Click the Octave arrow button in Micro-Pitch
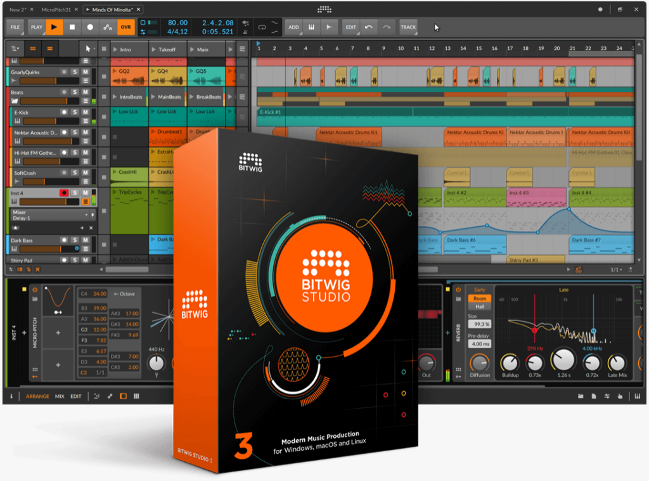Viewport: 649px width, 481px height. coord(125,294)
